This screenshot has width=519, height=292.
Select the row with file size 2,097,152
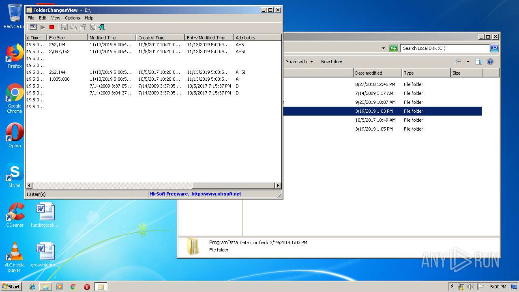pos(153,52)
